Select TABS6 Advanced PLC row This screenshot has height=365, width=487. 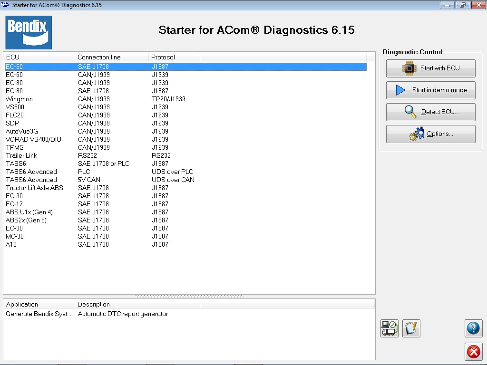pyautogui.click(x=186, y=172)
